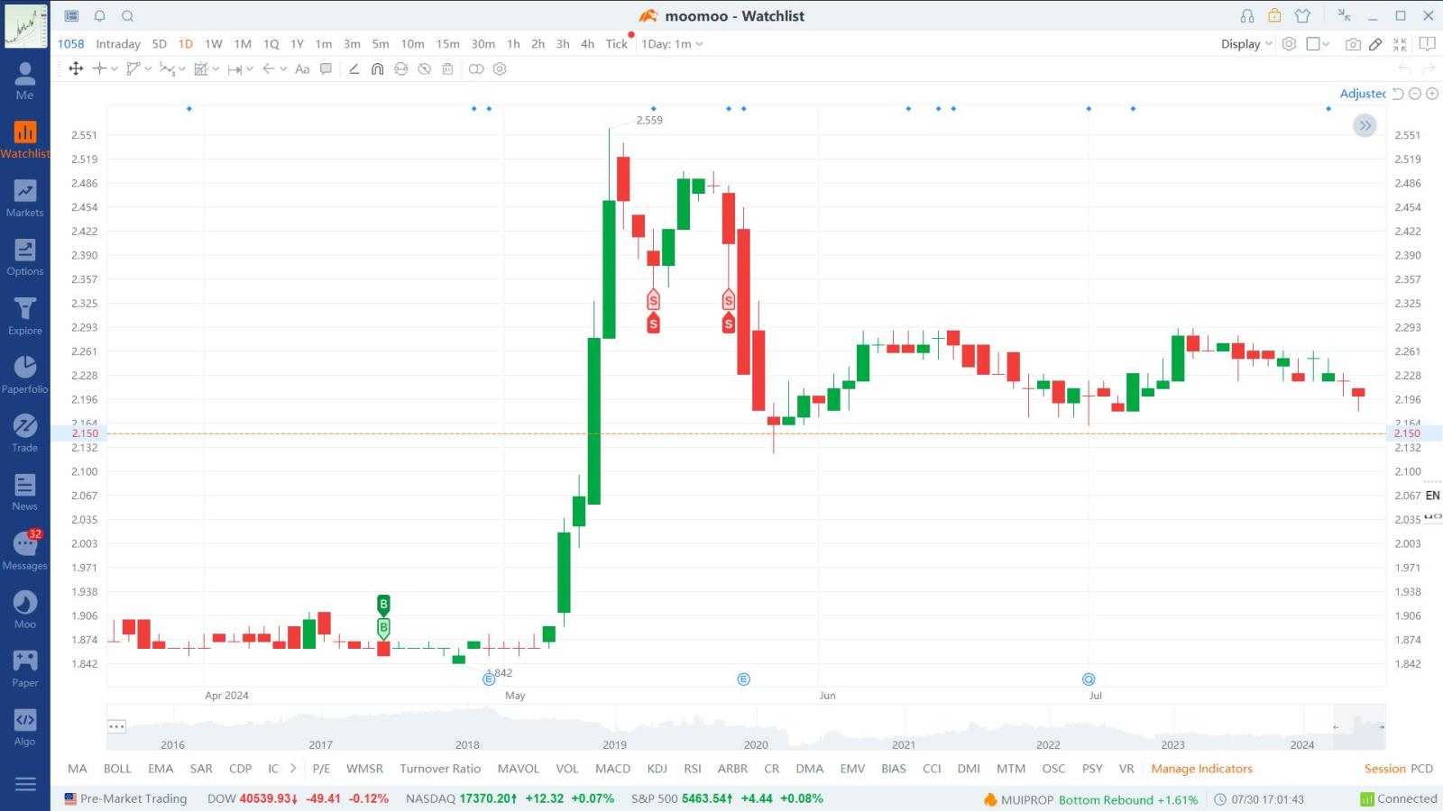Open the timeline overview options (…) button
The image size is (1443, 811).
117,726
